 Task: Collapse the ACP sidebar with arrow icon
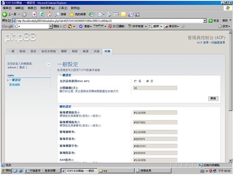49,65
